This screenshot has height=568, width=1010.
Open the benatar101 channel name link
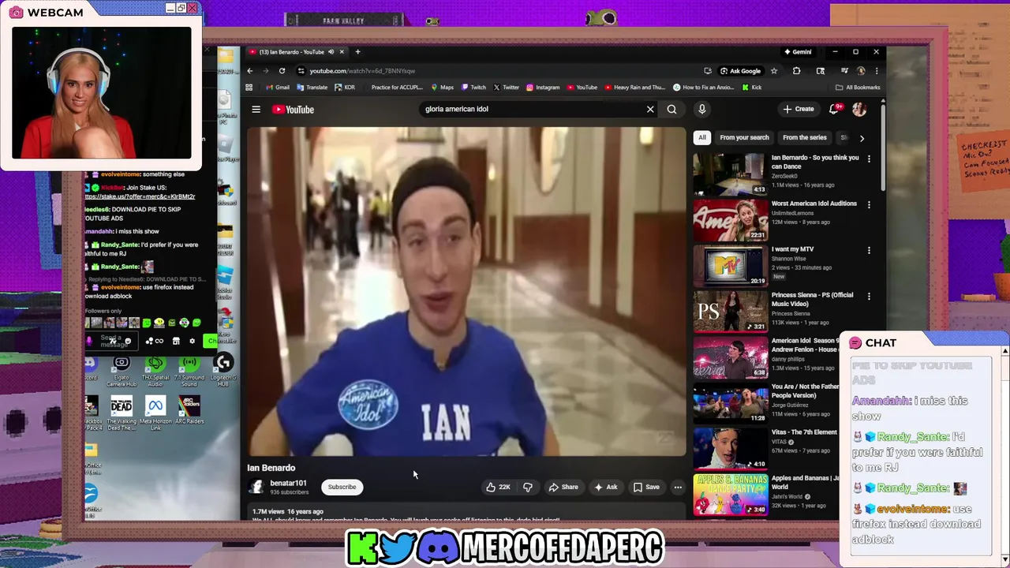click(288, 483)
